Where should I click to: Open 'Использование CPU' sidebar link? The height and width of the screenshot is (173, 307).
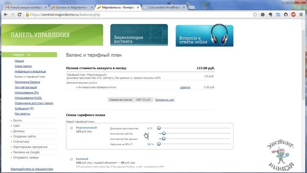point(27,93)
